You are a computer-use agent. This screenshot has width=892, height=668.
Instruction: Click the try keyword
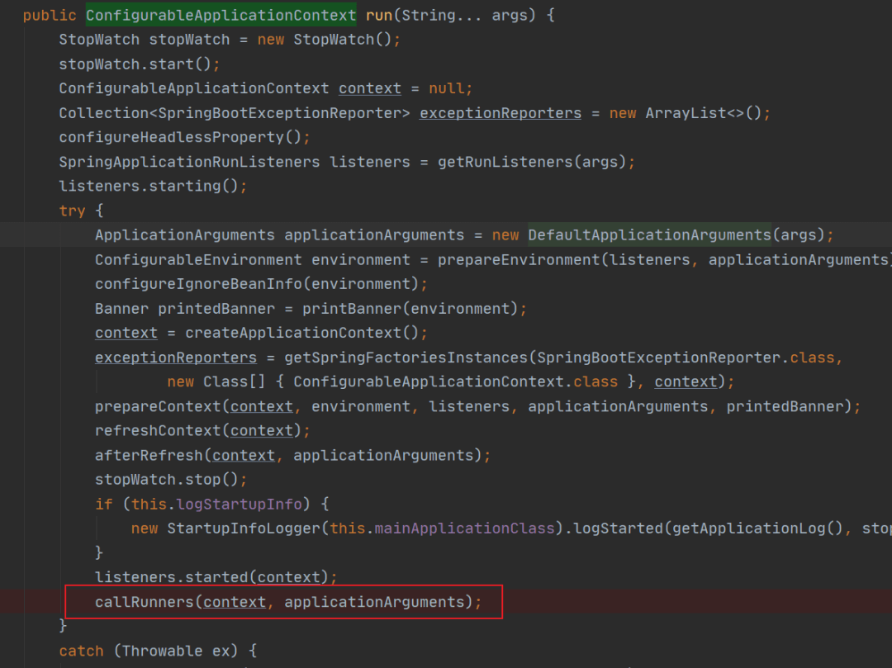tap(72, 211)
